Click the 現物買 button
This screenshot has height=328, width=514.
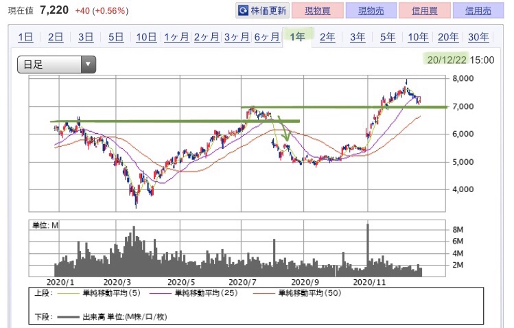click(x=317, y=10)
